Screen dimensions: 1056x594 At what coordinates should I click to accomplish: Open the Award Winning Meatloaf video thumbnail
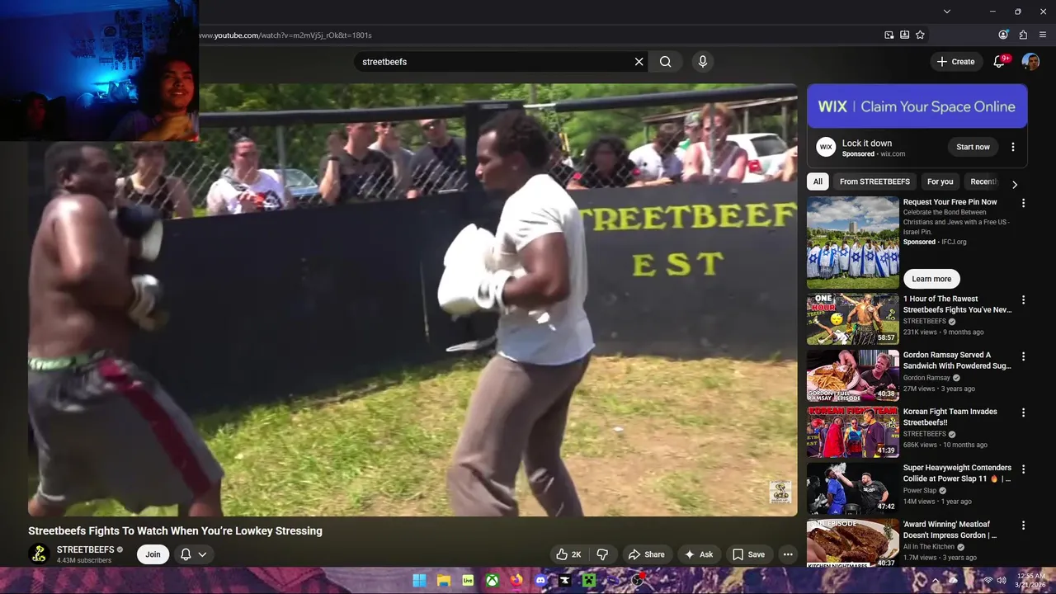(x=853, y=543)
